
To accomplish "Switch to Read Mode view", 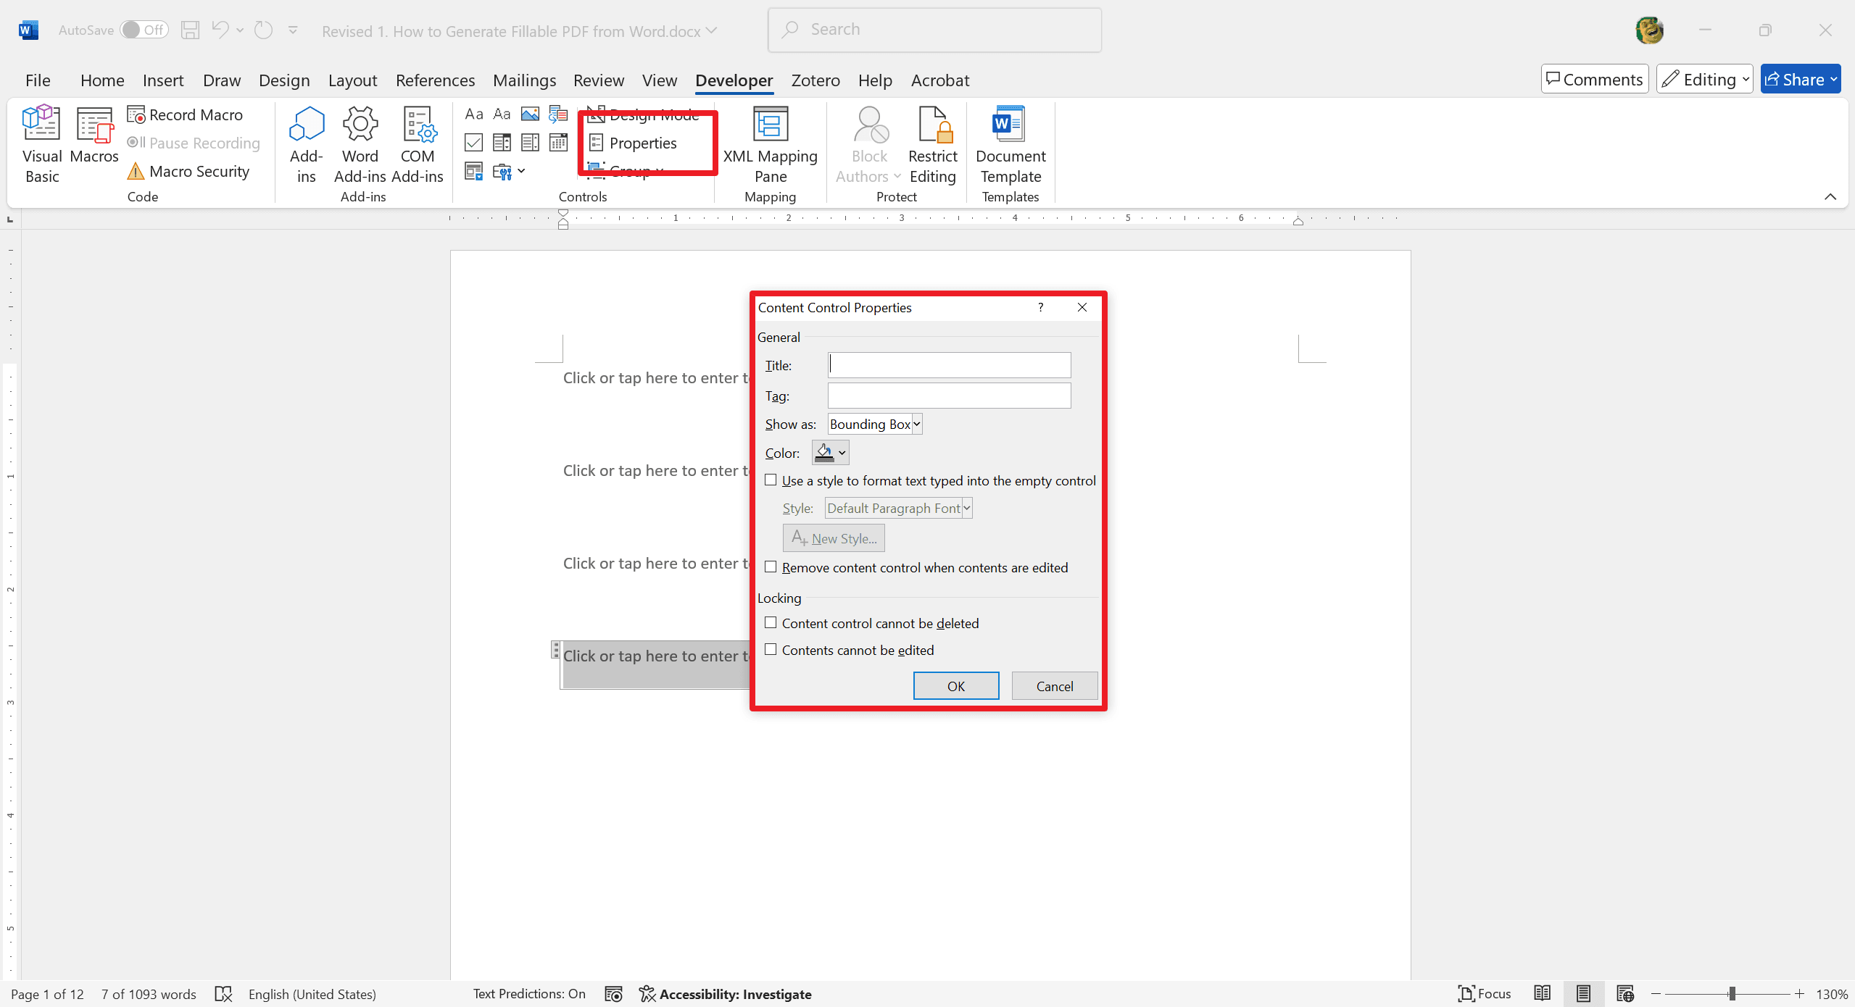I will pyautogui.click(x=1542, y=994).
